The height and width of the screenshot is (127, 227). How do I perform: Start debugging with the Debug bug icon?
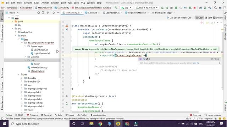(x=176, y=8)
